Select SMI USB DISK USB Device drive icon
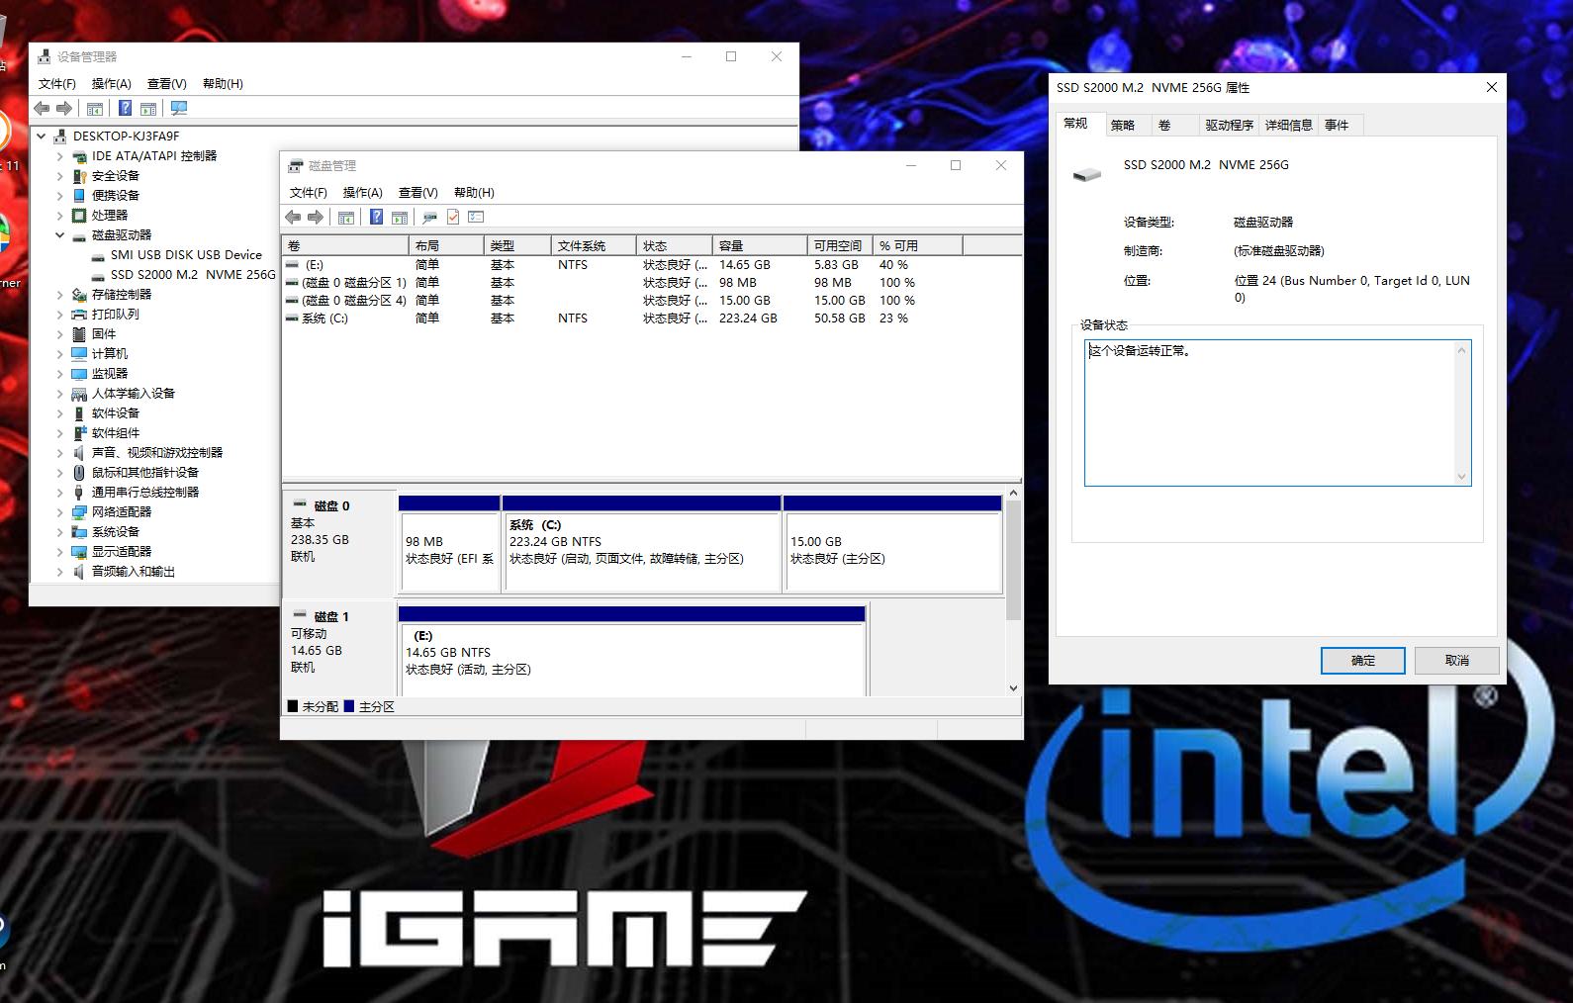Screen dimensions: 1573x1003 tap(98, 255)
